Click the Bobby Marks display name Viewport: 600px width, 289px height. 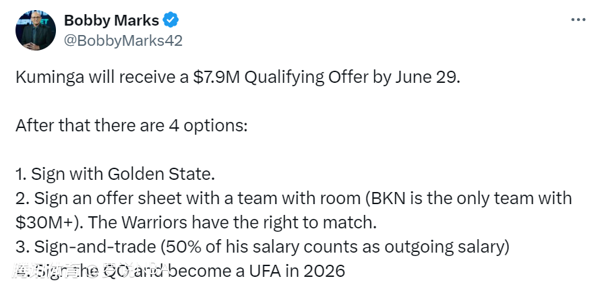click(x=111, y=20)
